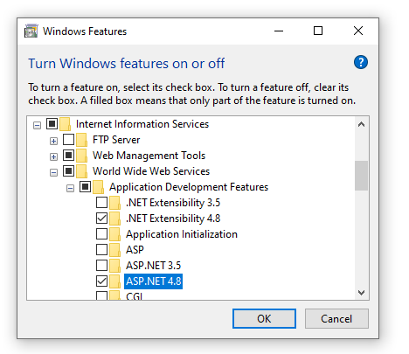Collapse the Application Development Features node
Viewport: 409px width, 354px height.
coord(70,189)
